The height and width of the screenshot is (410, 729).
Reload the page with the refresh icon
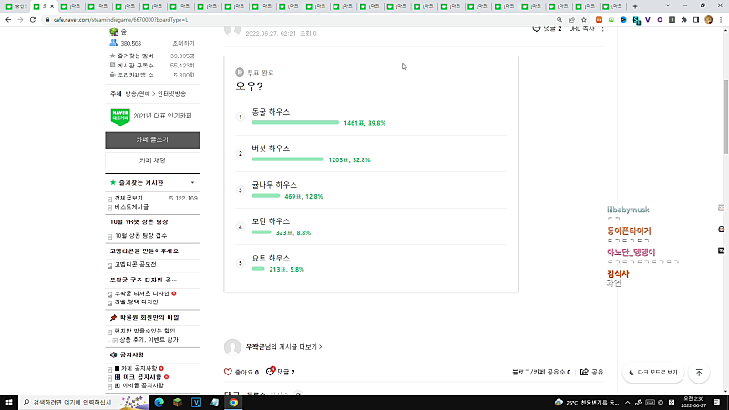tap(33, 20)
